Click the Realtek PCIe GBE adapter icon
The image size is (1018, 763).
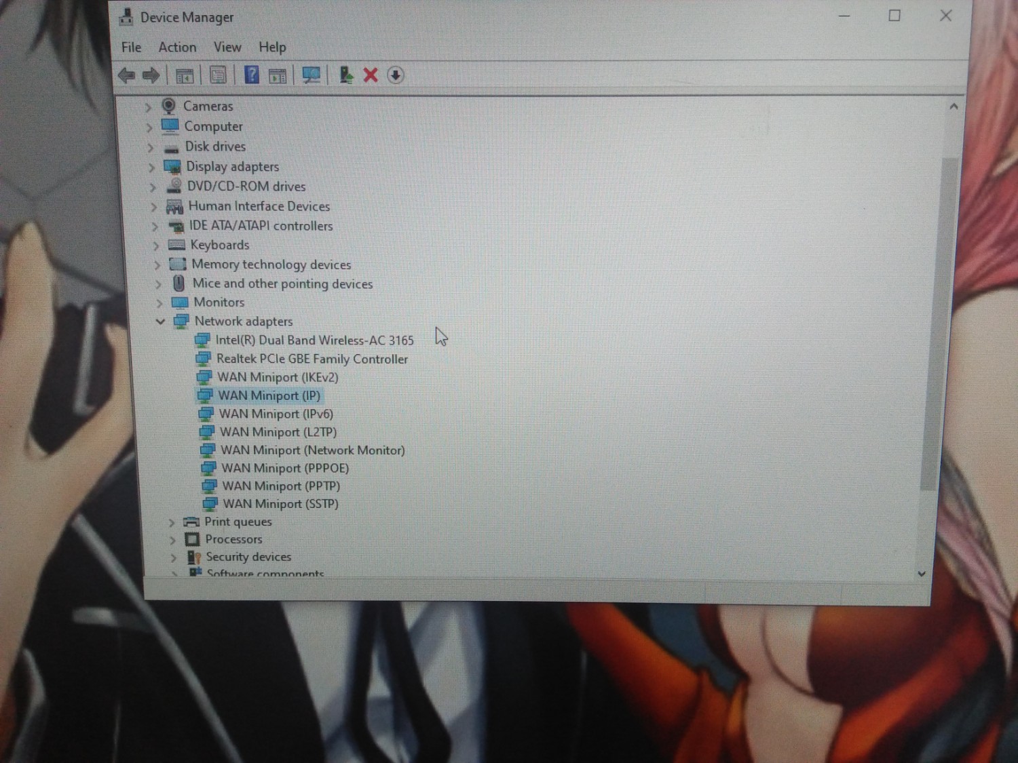click(x=203, y=358)
